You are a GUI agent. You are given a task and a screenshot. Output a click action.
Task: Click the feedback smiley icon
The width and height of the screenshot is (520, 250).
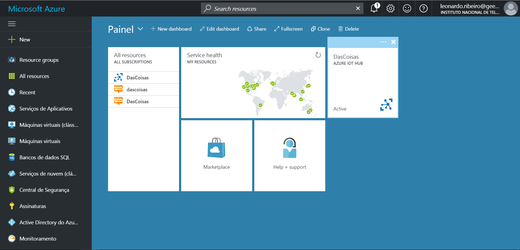click(407, 8)
